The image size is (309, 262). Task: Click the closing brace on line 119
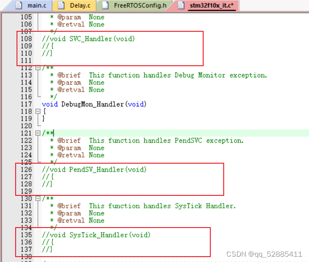tap(44, 118)
